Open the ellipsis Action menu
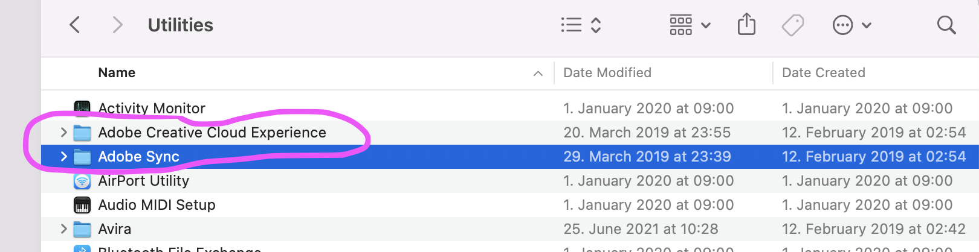Screen dimensions: 979x252 pos(851,25)
